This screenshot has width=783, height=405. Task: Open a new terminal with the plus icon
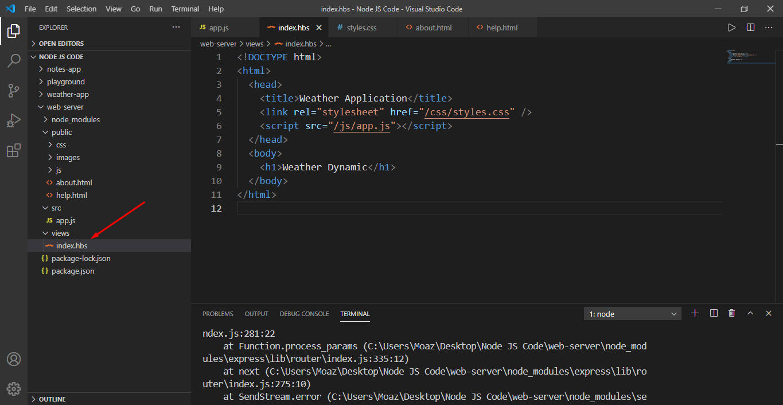pos(695,313)
